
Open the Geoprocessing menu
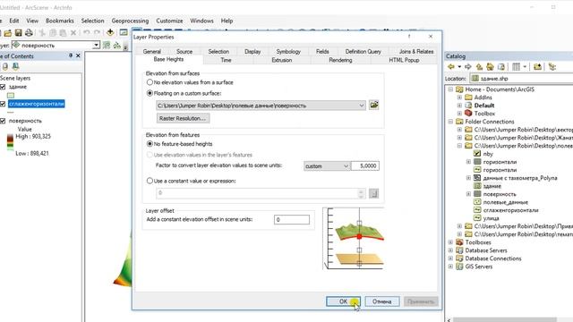point(130,21)
